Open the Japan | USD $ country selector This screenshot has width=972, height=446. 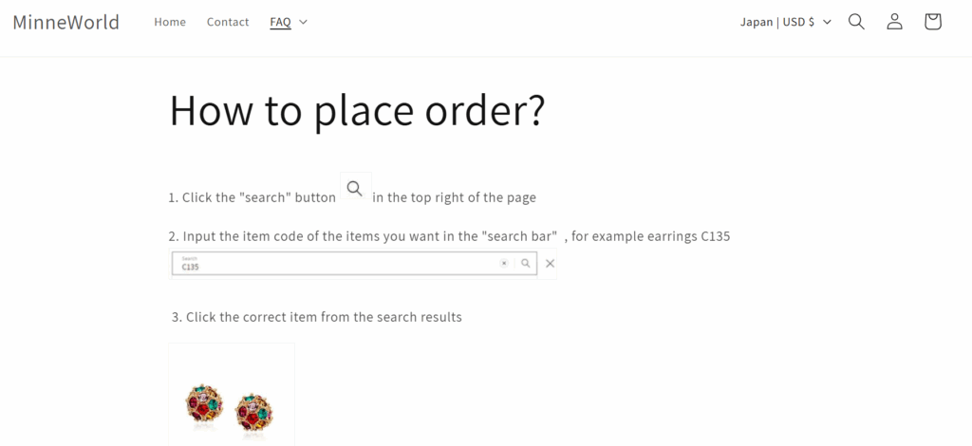785,22
